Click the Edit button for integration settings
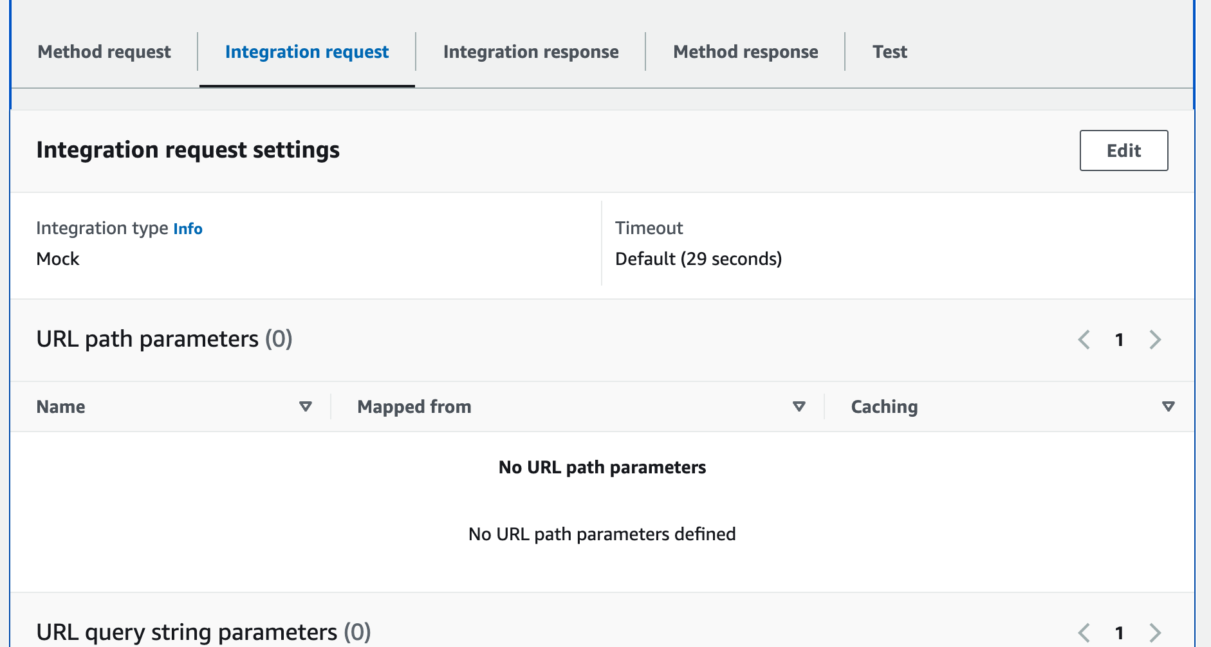 coord(1123,150)
